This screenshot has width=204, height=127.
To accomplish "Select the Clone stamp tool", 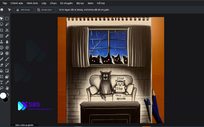I will click(x=2, y=42).
